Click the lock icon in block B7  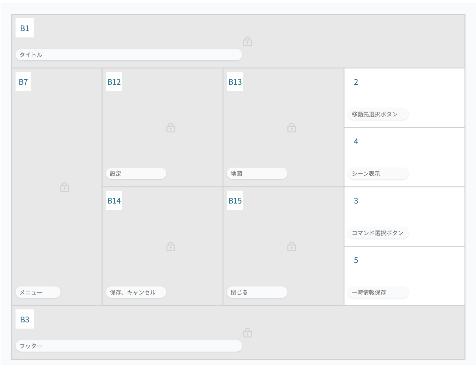click(65, 187)
